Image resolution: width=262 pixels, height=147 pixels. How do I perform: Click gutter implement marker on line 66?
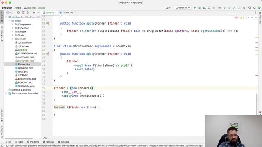click(x=47, y=54)
